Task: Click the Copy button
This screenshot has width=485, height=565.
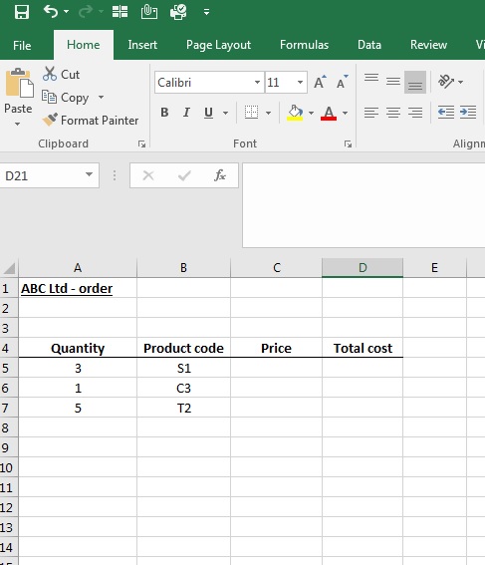Action: click(x=74, y=98)
